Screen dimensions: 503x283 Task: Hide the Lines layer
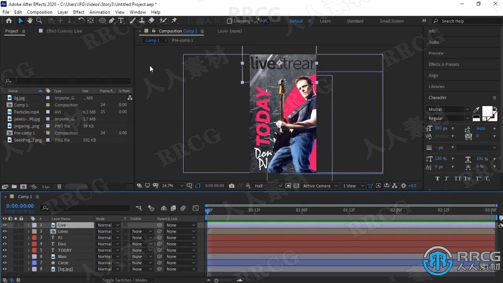click(x=5, y=232)
